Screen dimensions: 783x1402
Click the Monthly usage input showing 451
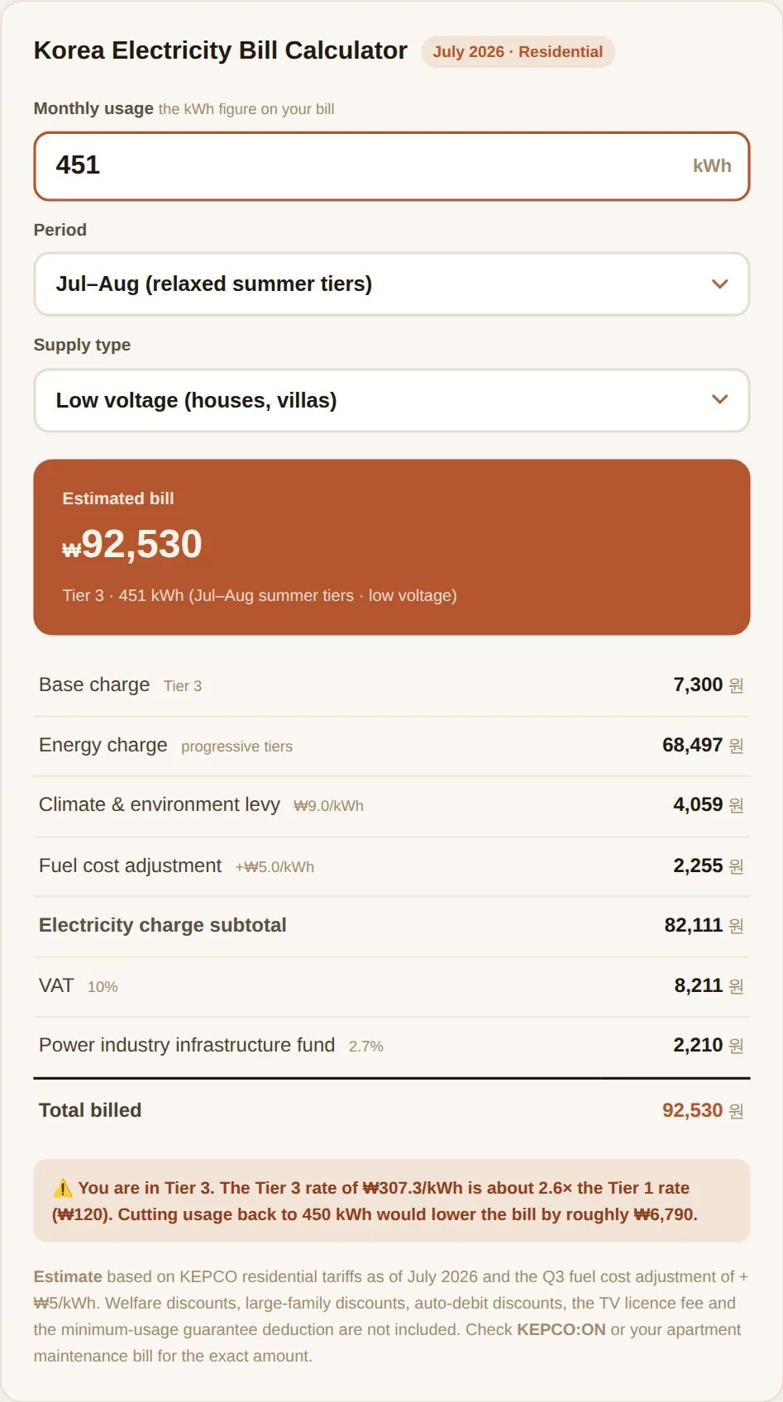coord(391,166)
